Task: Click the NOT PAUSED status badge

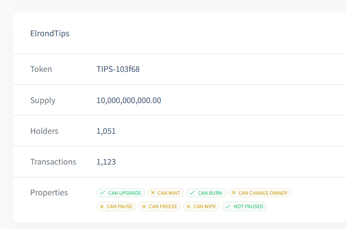Action: pyautogui.click(x=244, y=207)
